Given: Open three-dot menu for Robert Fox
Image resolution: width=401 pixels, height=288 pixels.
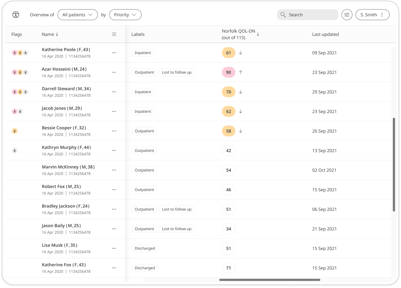Looking at the screenshot, I should 114,190.
